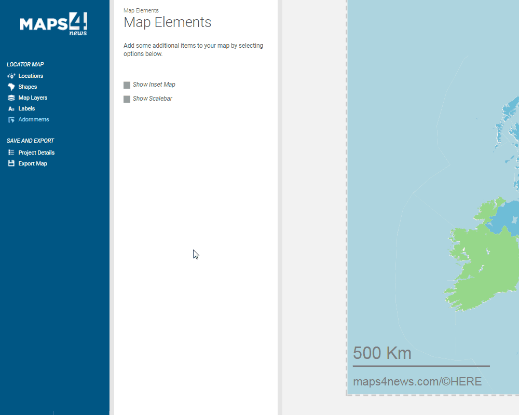Click the 500 Km scalebar on map

[x=421, y=356]
